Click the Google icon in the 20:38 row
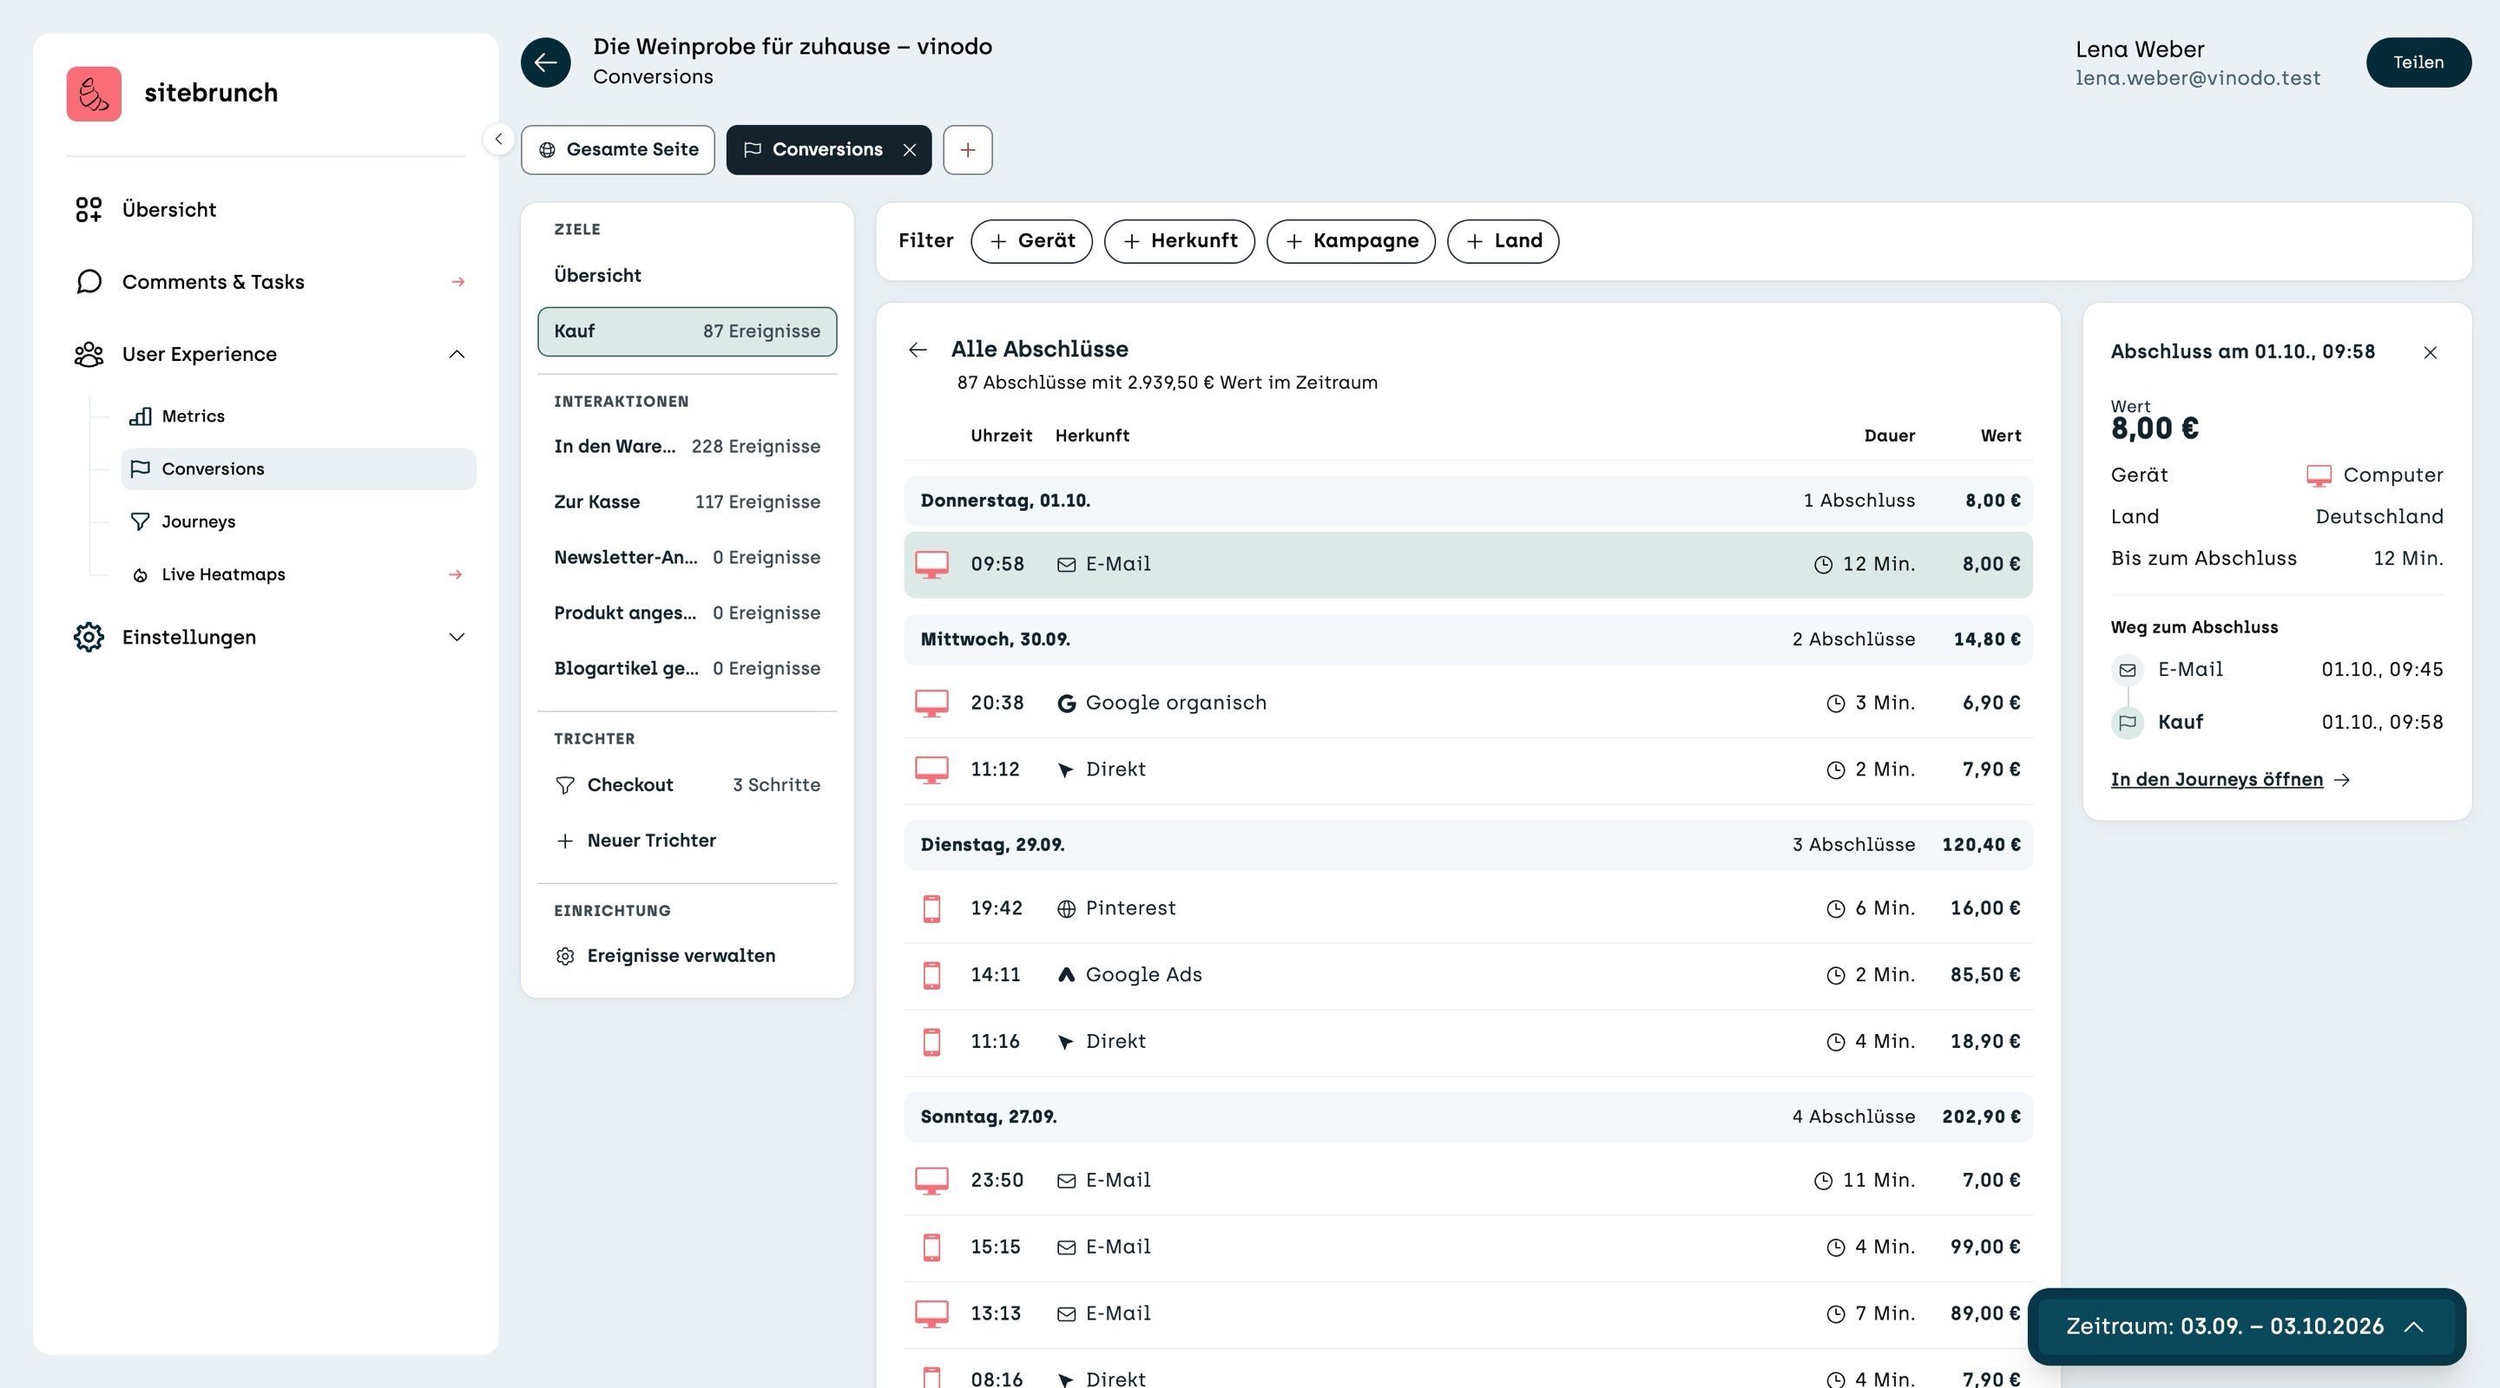Viewport: 2500px width, 1388px height. (x=1066, y=704)
